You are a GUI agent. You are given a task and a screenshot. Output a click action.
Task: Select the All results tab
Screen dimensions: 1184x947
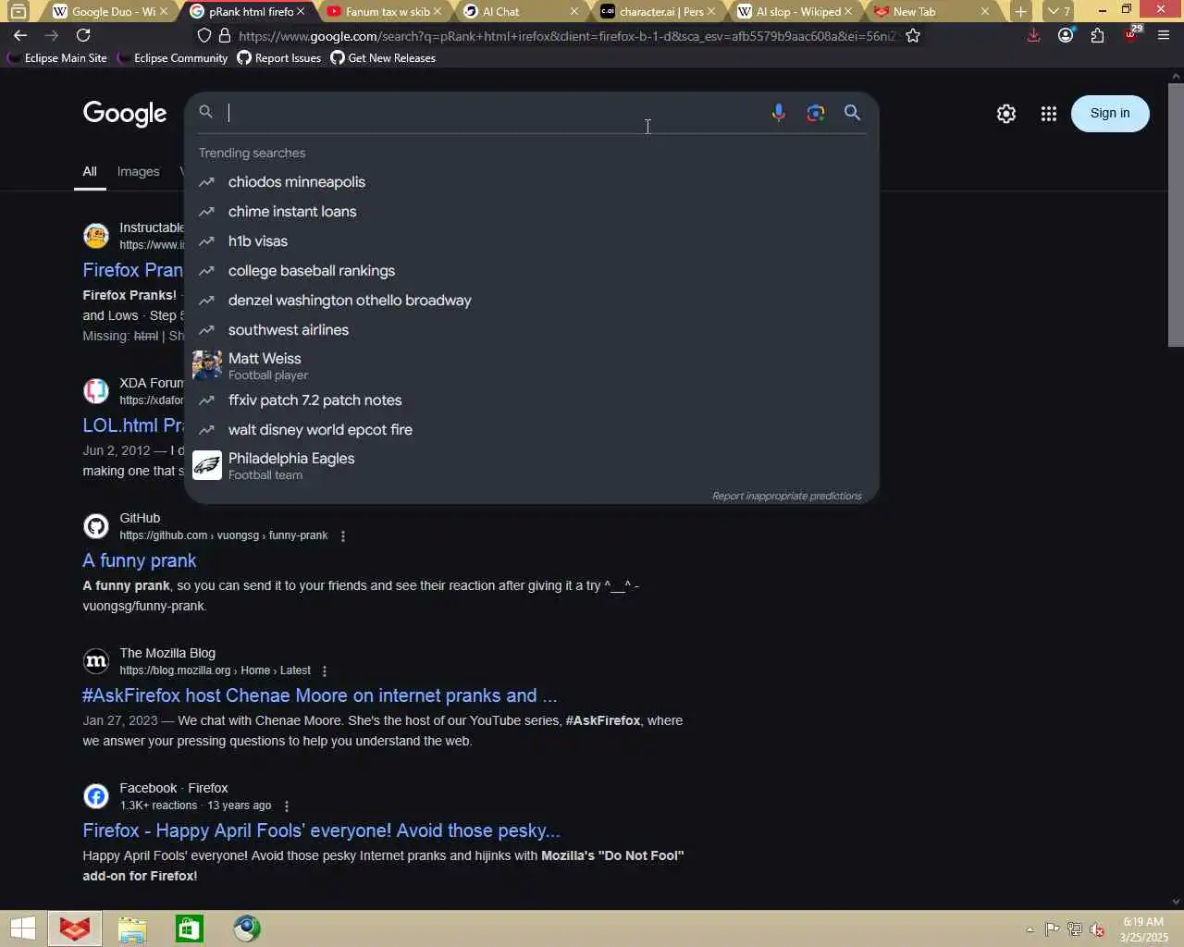[x=90, y=172]
